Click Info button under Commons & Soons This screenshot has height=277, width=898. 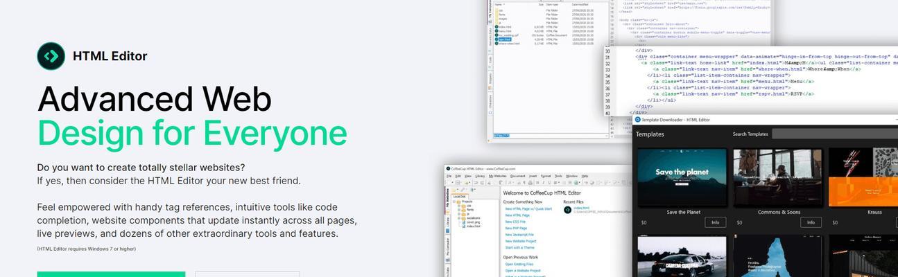811,222
